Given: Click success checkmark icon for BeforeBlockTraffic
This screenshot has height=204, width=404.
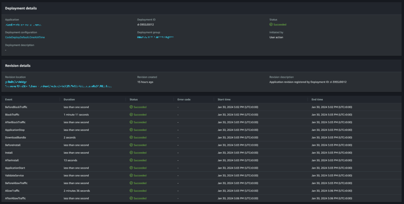Looking at the screenshot, I should click(x=131, y=107).
